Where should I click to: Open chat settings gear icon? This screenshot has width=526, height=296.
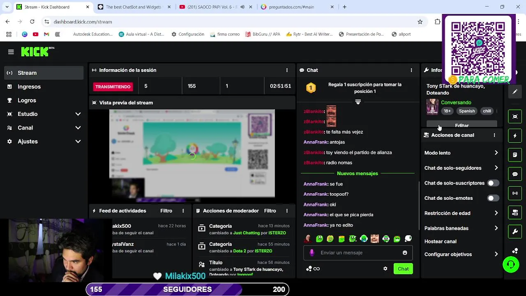click(x=385, y=269)
